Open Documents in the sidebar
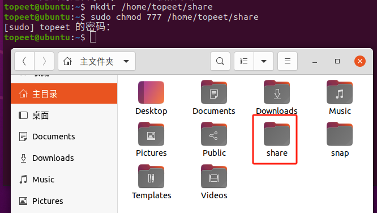Screen dimensions: 377x213 (x=64, y=137)
